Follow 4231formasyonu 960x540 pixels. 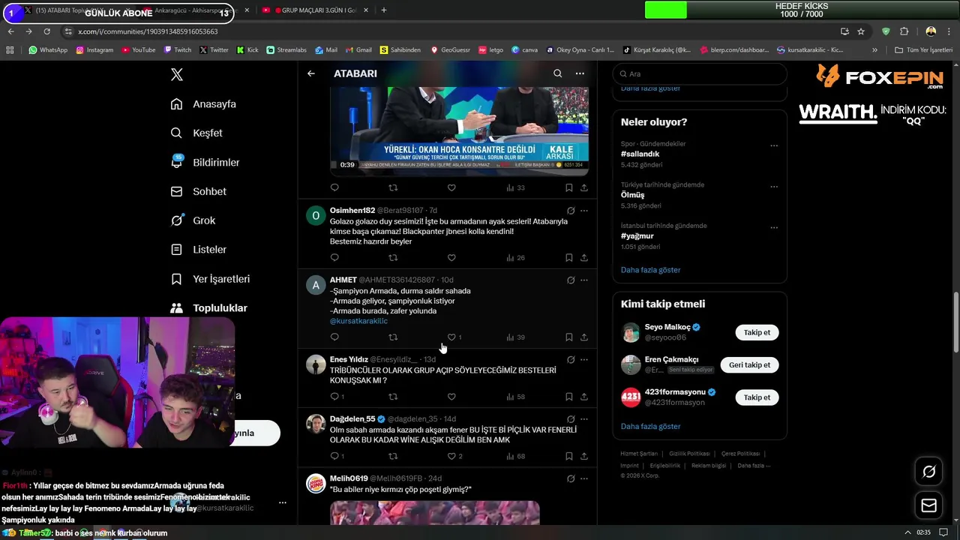tap(757, 397)
